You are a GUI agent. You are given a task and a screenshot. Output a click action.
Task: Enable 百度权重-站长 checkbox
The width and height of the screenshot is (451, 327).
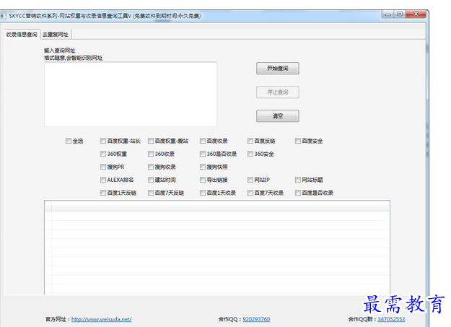(103, 141)
